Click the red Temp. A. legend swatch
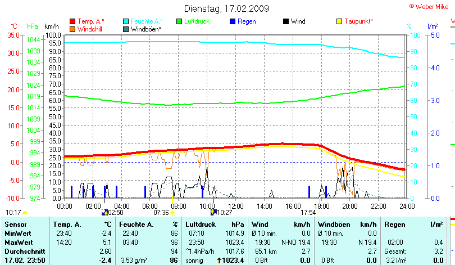The height and width of the screenshot is (265, 455). pyautogui.click(x=72, y=21)
